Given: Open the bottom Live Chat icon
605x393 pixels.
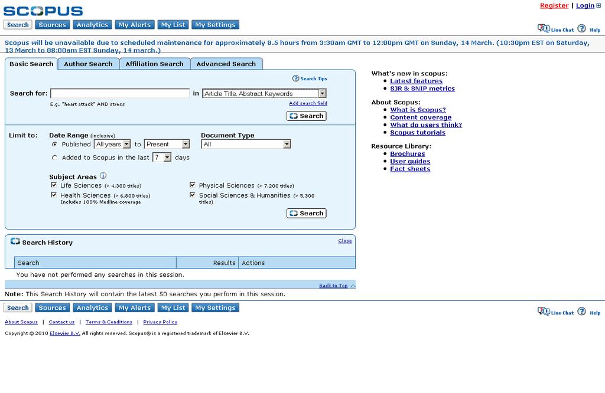Looking at the screenshot, I should pyautogui.click(x=544, y=311).
